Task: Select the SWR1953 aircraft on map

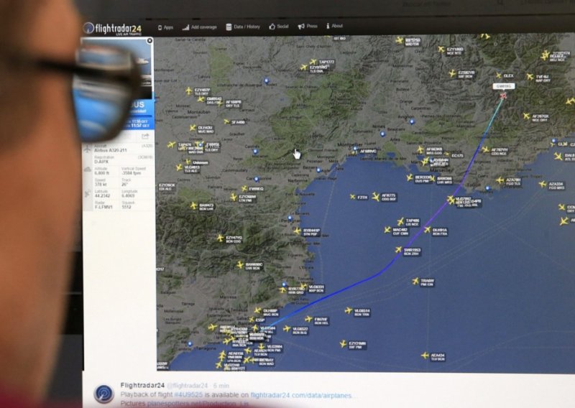Action: pos(397,250)
